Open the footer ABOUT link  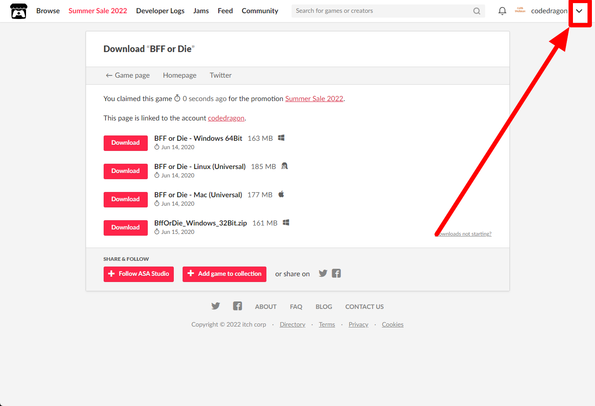(x=266, y=307)
